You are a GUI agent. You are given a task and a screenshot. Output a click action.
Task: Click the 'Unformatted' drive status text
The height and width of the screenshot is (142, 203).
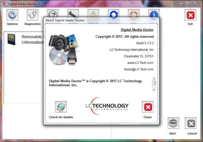tap(32, 42)
